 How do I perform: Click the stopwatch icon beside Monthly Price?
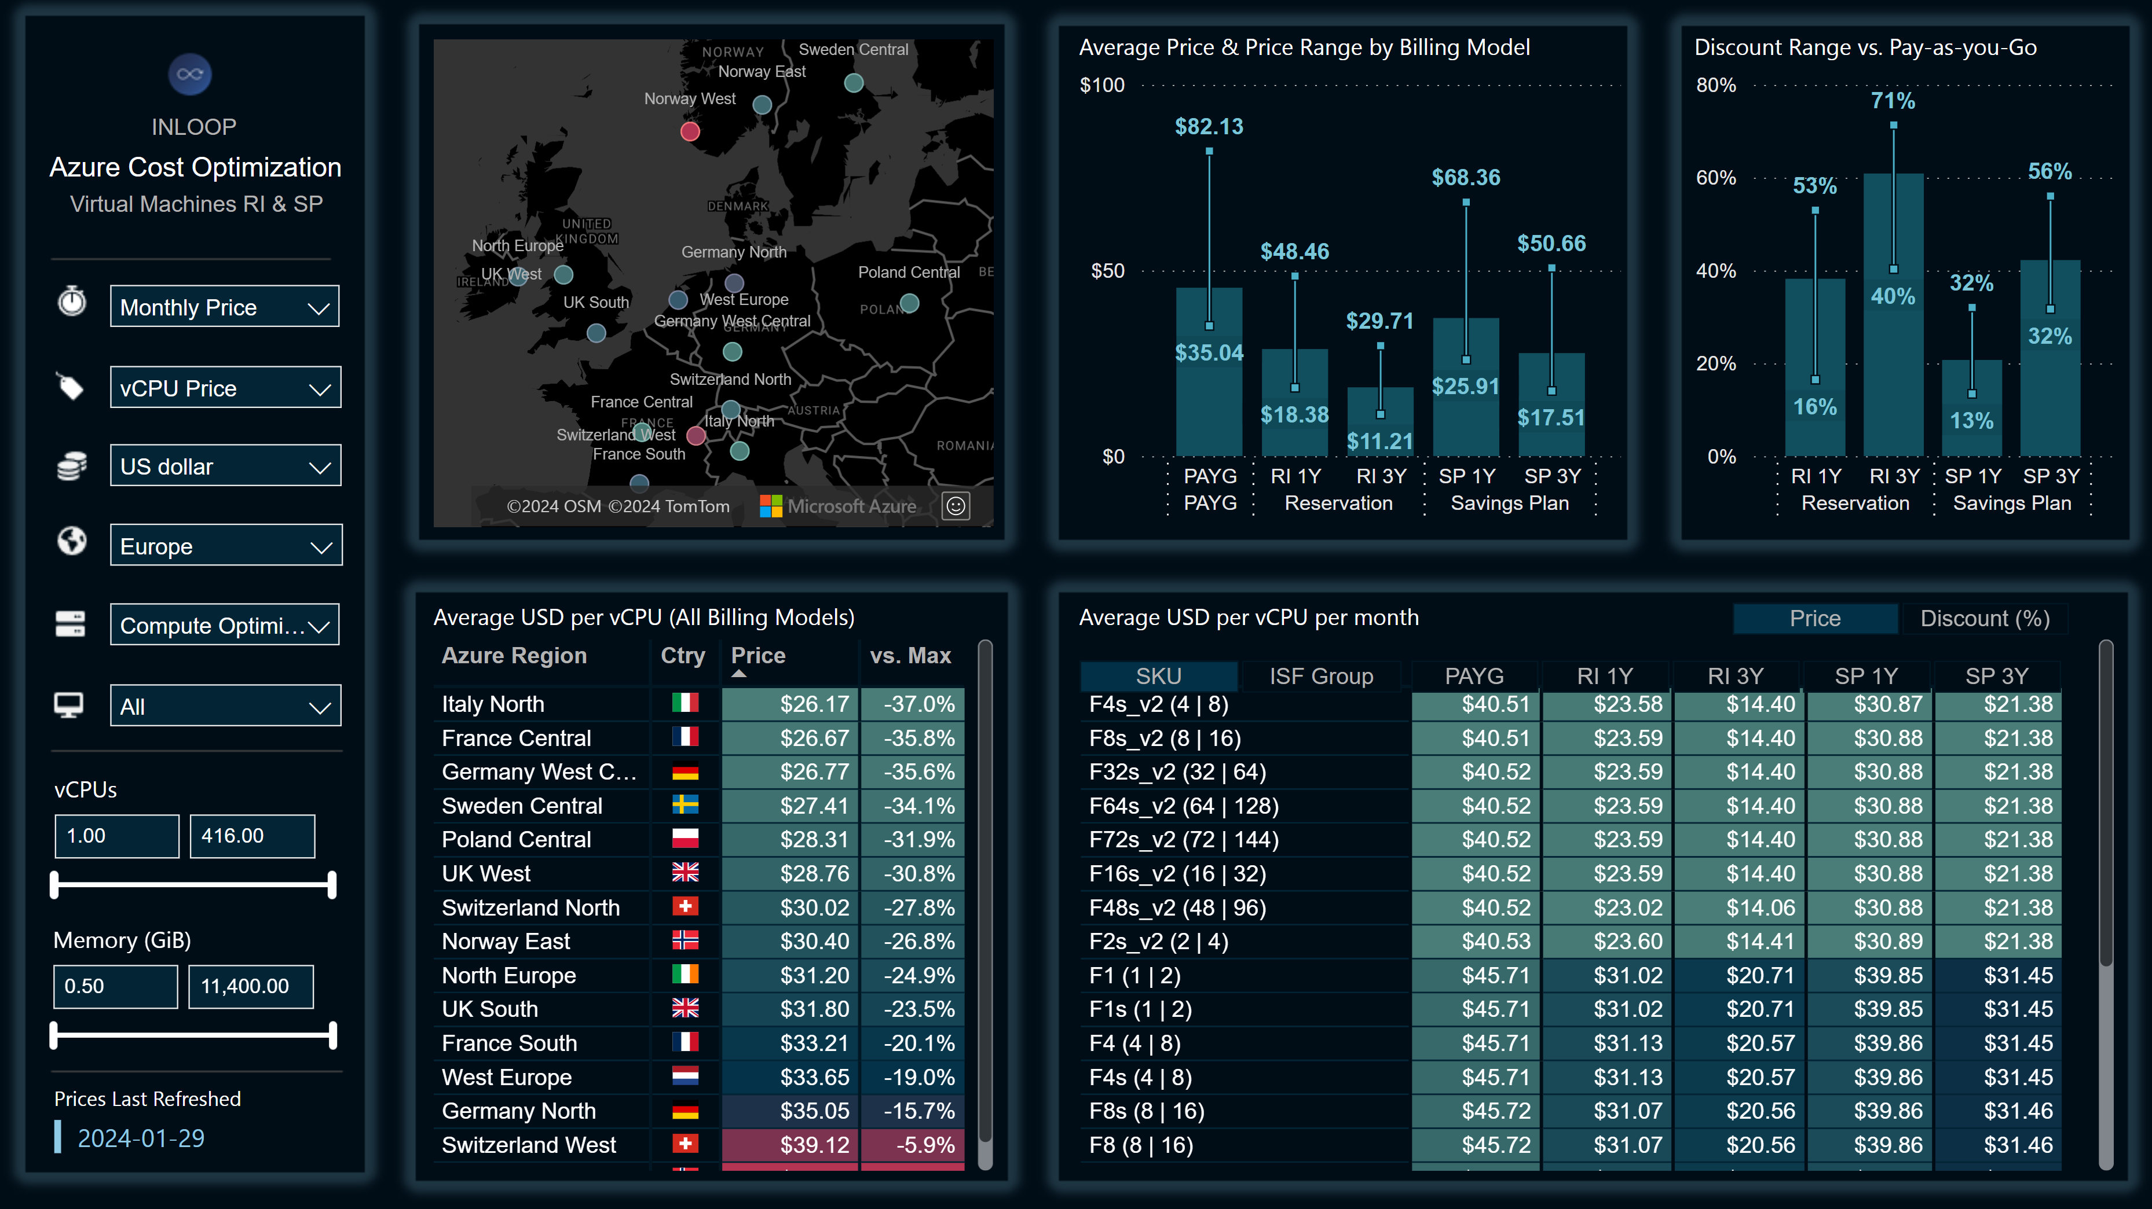72,300
